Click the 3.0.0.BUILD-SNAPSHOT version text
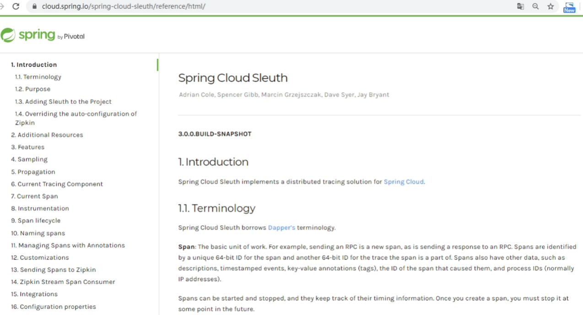 point(215,134)
